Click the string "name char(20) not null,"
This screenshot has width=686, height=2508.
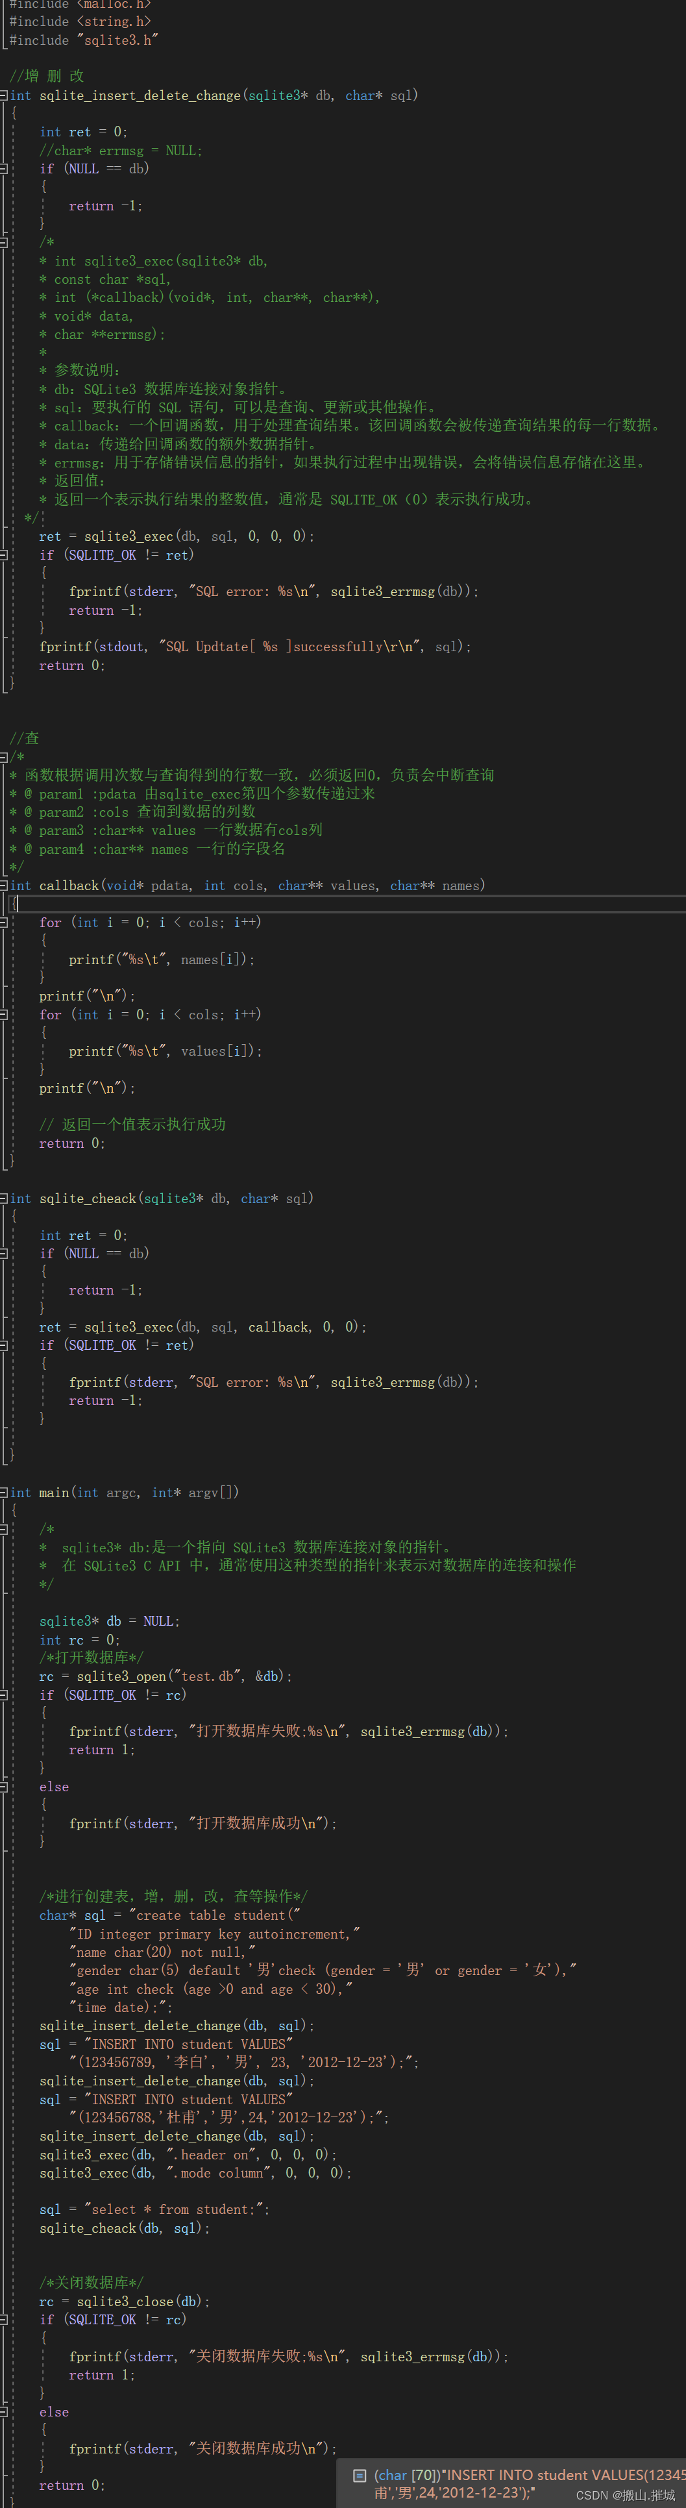162,1952
